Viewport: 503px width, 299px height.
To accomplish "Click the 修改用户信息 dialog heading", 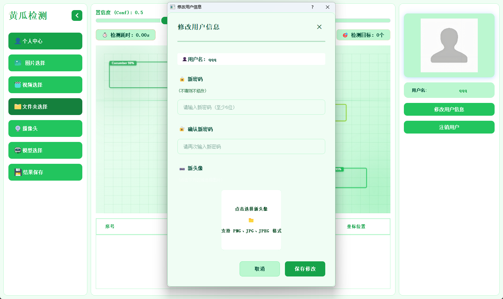I will pos(199,27).
